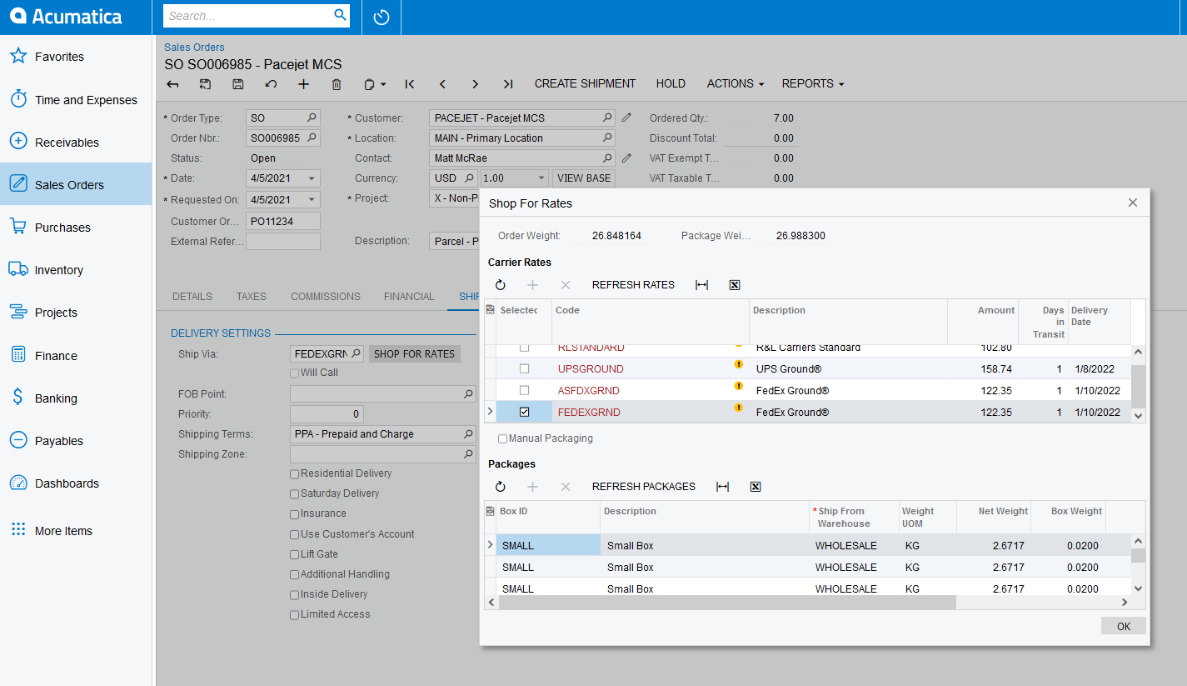
Task: Cancel changes with undo icon
Action: (x=271, y=84)
